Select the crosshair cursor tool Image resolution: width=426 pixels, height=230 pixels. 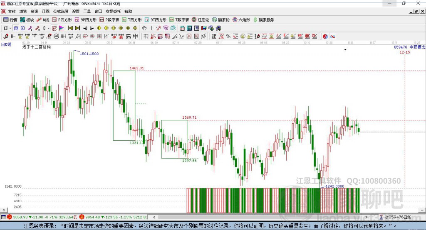click(x=151, y=28)
